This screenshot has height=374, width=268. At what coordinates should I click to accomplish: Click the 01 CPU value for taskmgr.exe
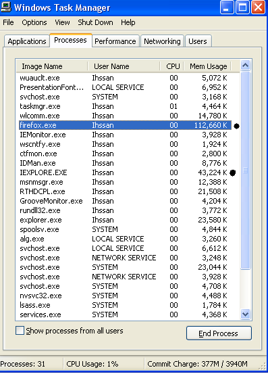173,106
